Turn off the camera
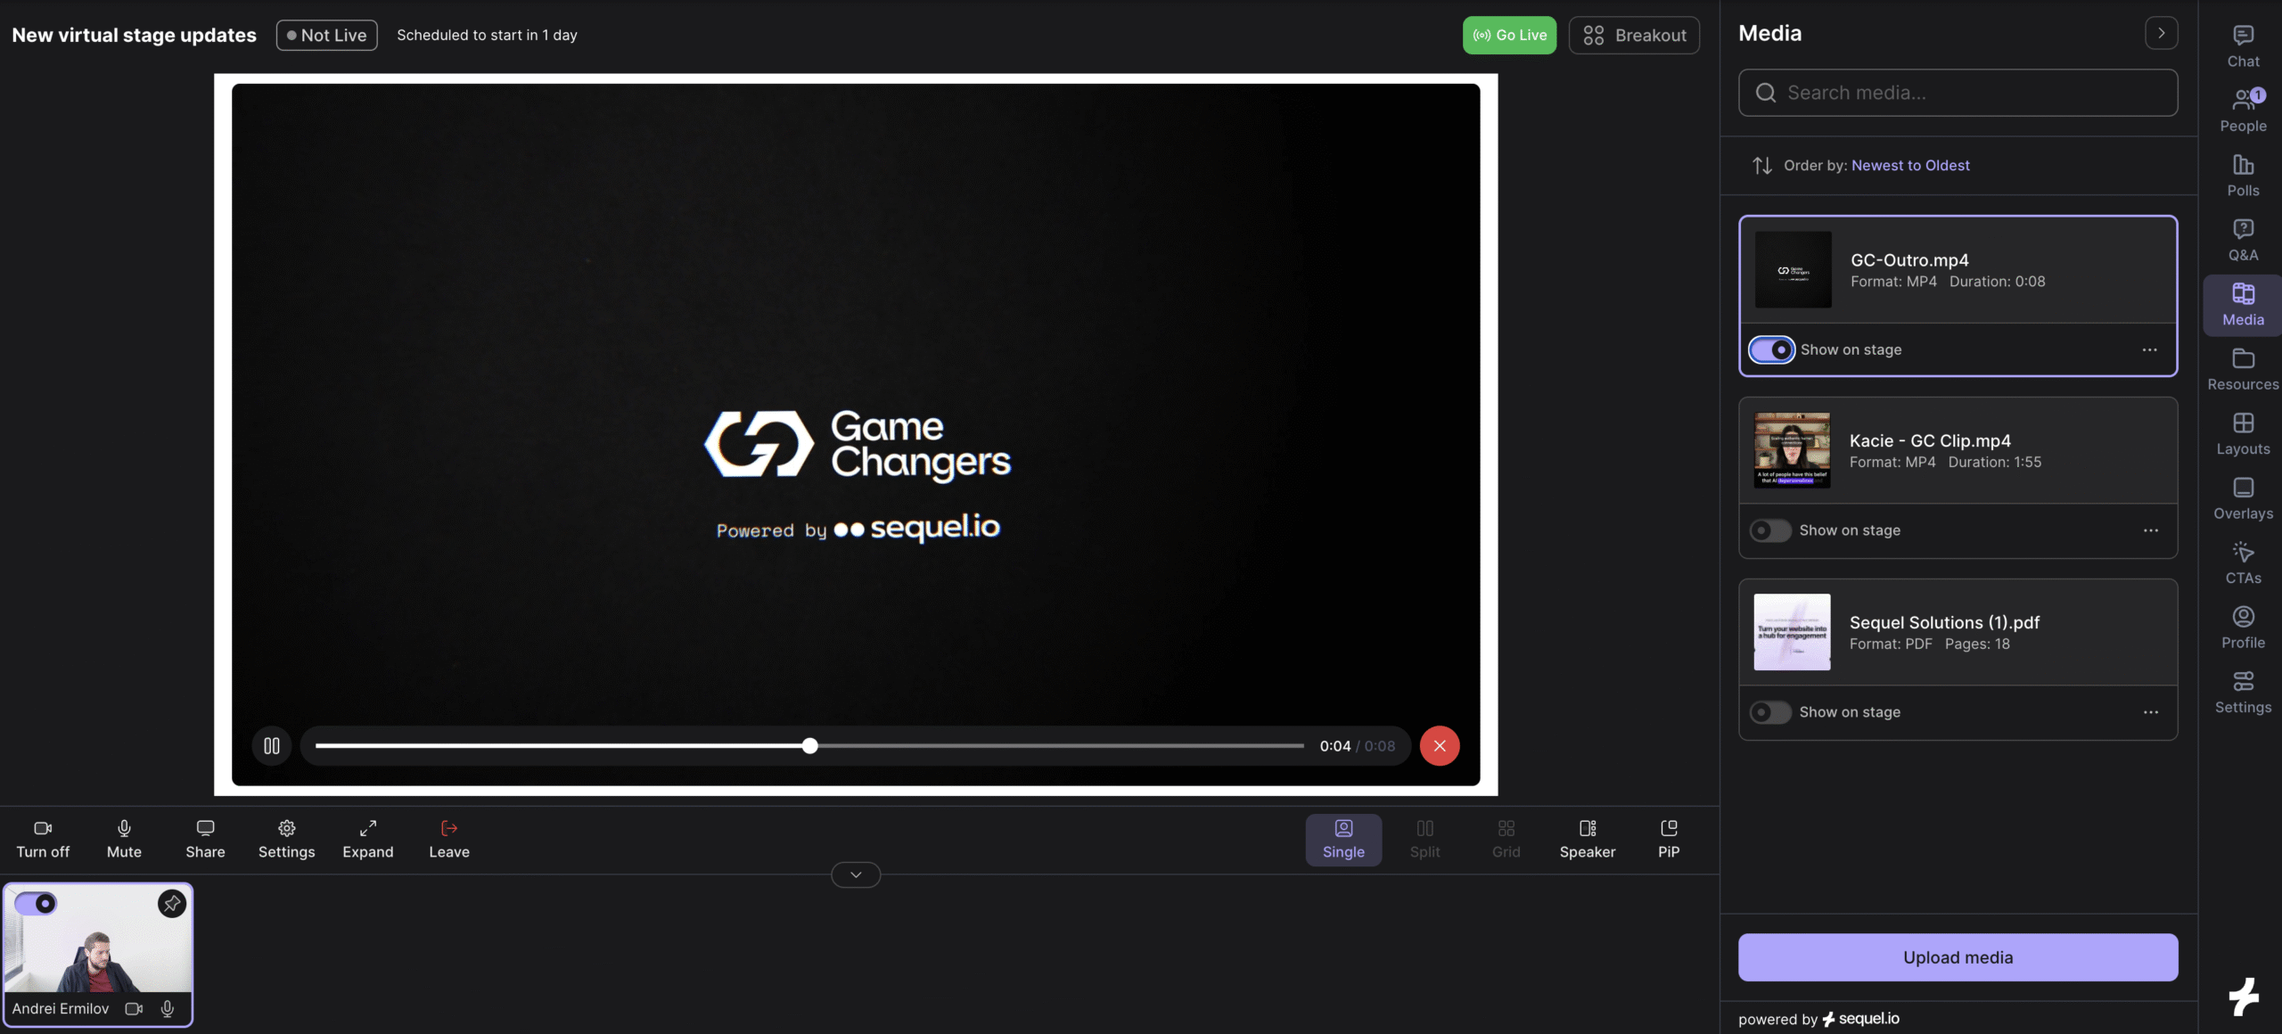 43,839
